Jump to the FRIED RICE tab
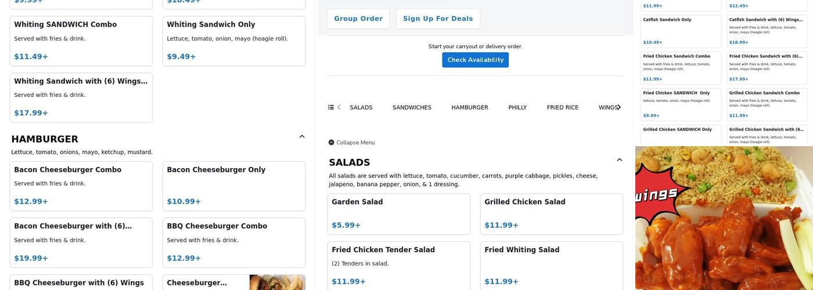Viewport: 813px width, 290px height. coord(562,107)
